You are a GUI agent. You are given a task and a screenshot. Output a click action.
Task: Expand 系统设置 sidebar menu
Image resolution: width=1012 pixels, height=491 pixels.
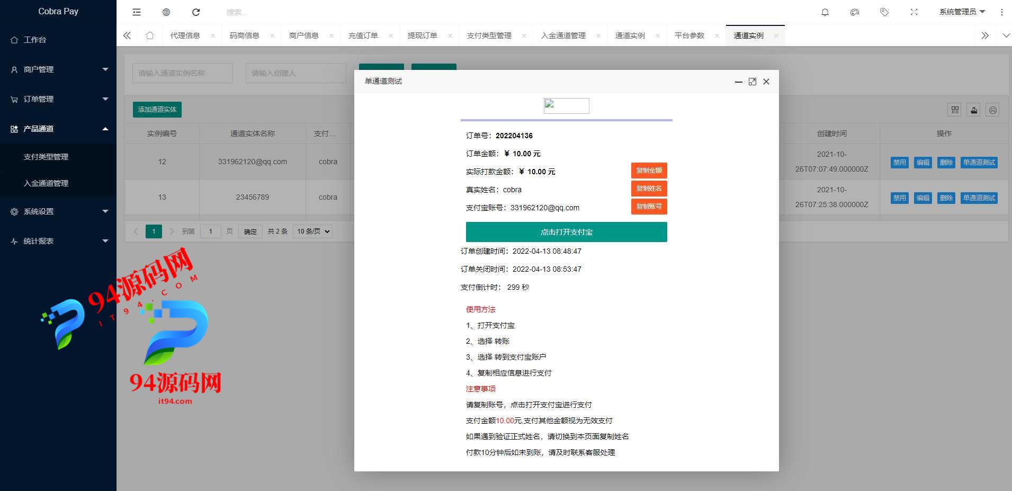[58, 211]
